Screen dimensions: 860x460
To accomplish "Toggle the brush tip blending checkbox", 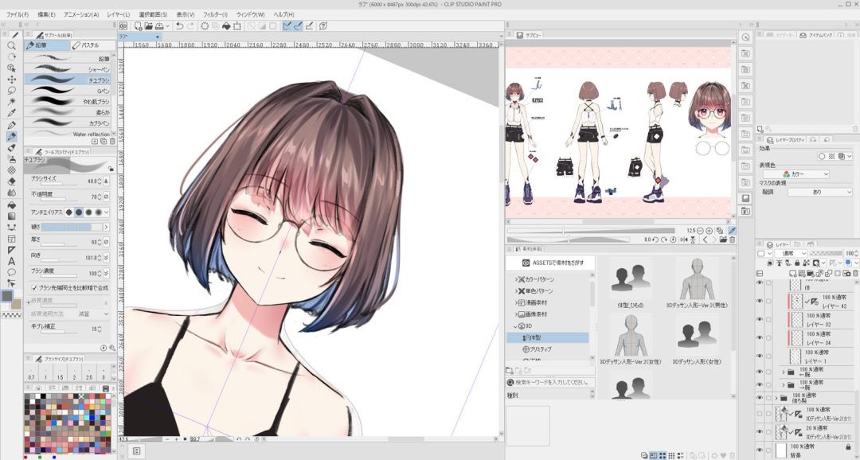I will 34,288.
